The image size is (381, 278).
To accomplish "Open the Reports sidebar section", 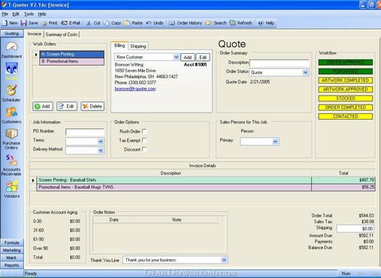I will point(11,265).
